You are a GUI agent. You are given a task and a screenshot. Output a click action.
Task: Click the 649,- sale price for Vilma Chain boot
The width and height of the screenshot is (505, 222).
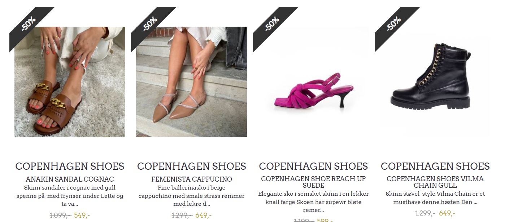point(447,213)
